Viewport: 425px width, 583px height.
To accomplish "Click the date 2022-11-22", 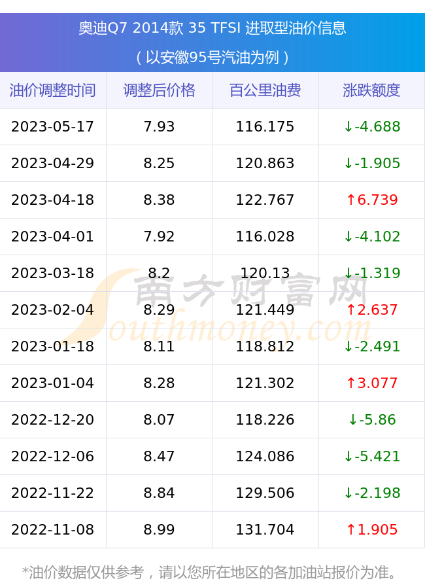I will [53, 493].
